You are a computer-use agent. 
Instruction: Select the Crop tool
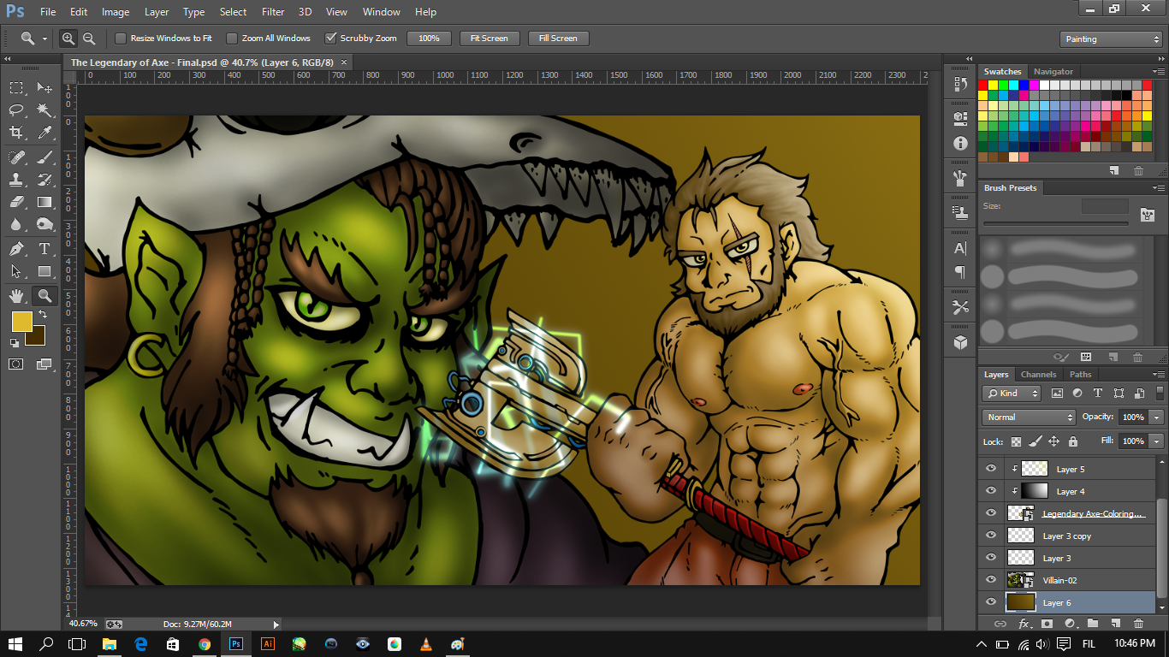tap(16, 133)
